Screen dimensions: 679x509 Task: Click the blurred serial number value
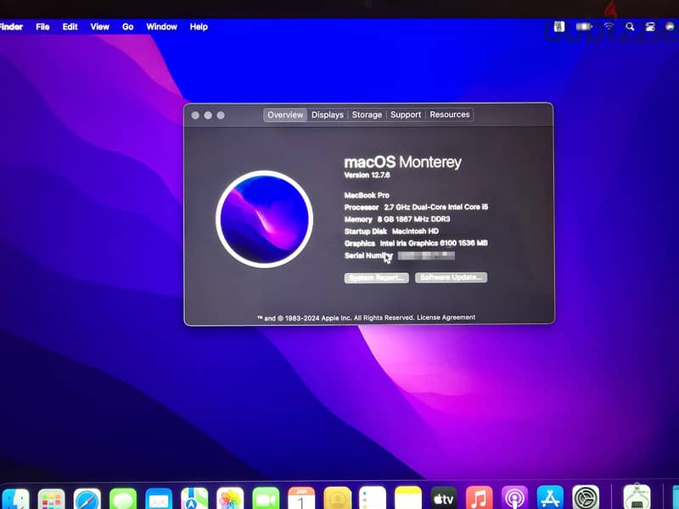(426, 256)
